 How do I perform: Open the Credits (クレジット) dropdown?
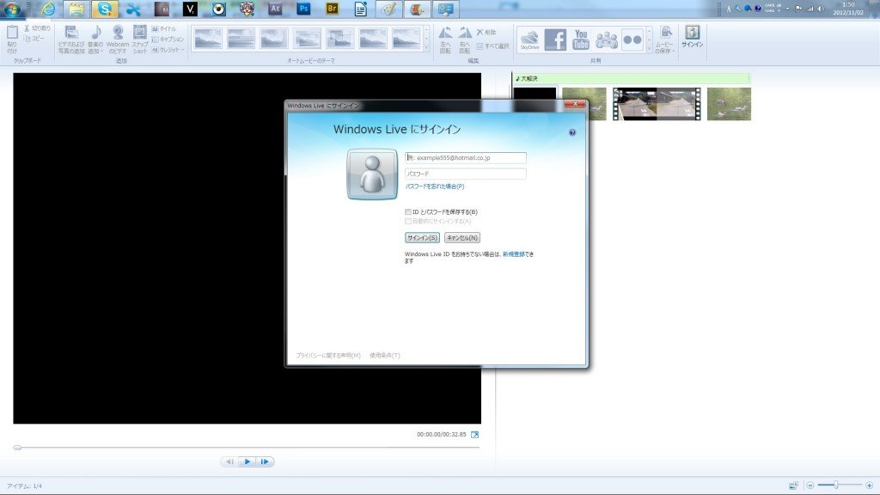[168, 50]
